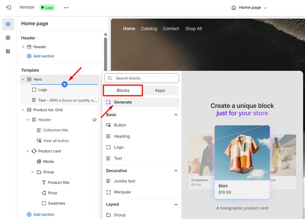The width and height of the screenshot is (305, 219).
Task: Select the Swatches block in tree
Action: pos(56,203)
